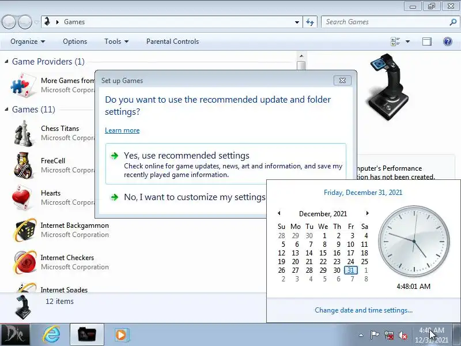Click Change date and time settings link
461x346 pixels.
tap(364, 310)
